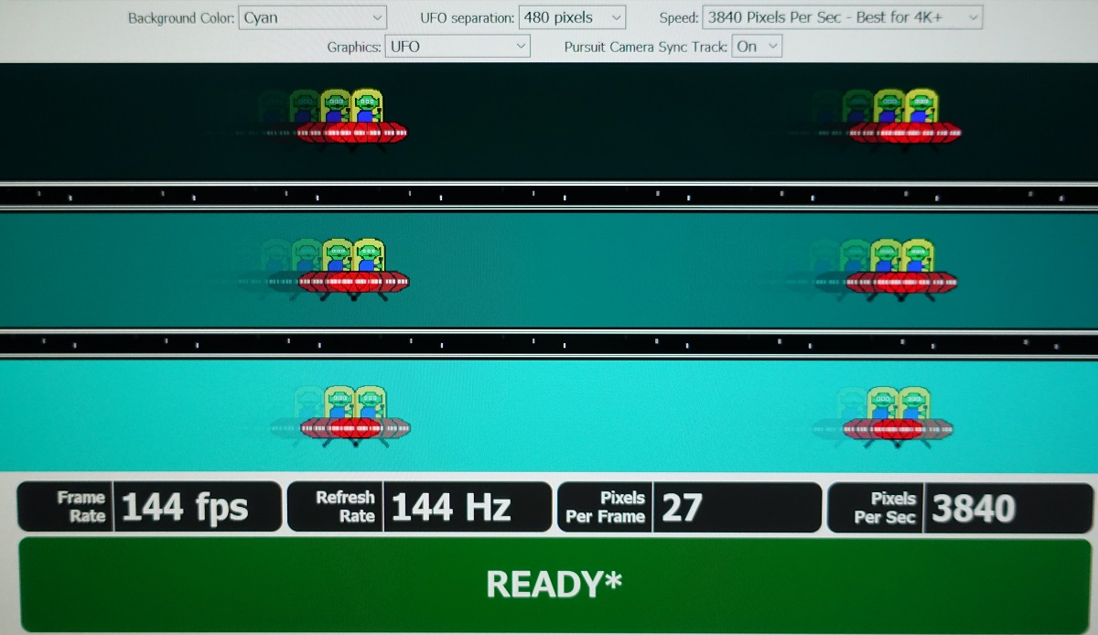
Task: Open the Graphics dropdown showing UFO
Action: tap(457, 46)
